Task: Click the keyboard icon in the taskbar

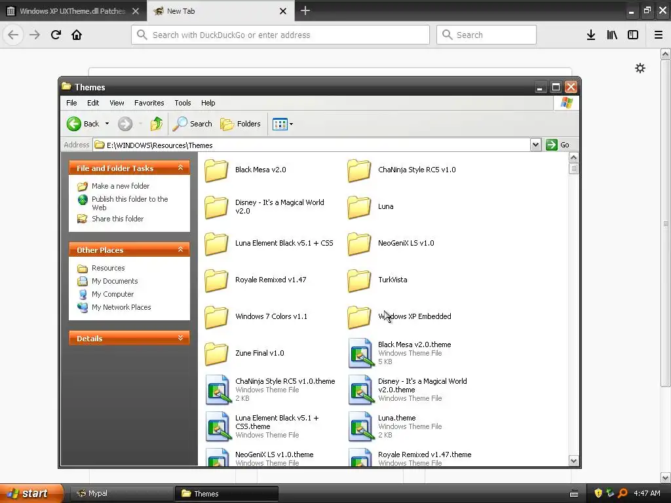Action: [574, 494]
